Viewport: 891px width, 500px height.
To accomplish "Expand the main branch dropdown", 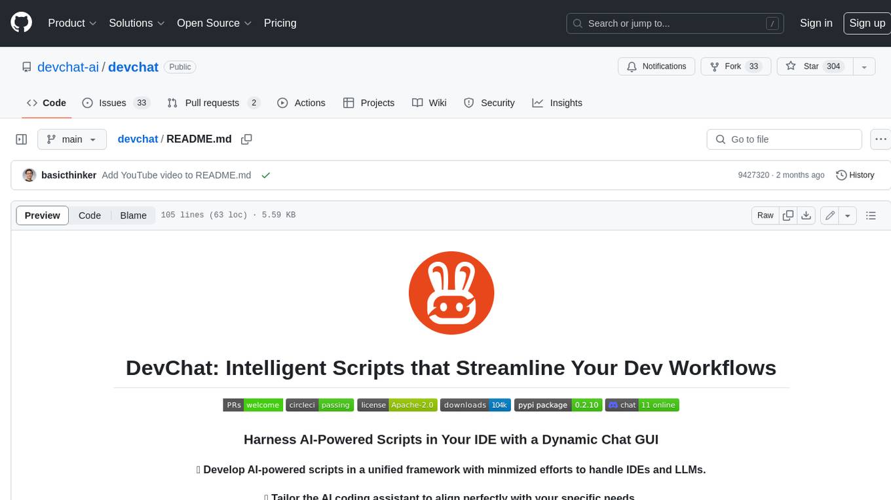I will (71, 139).
